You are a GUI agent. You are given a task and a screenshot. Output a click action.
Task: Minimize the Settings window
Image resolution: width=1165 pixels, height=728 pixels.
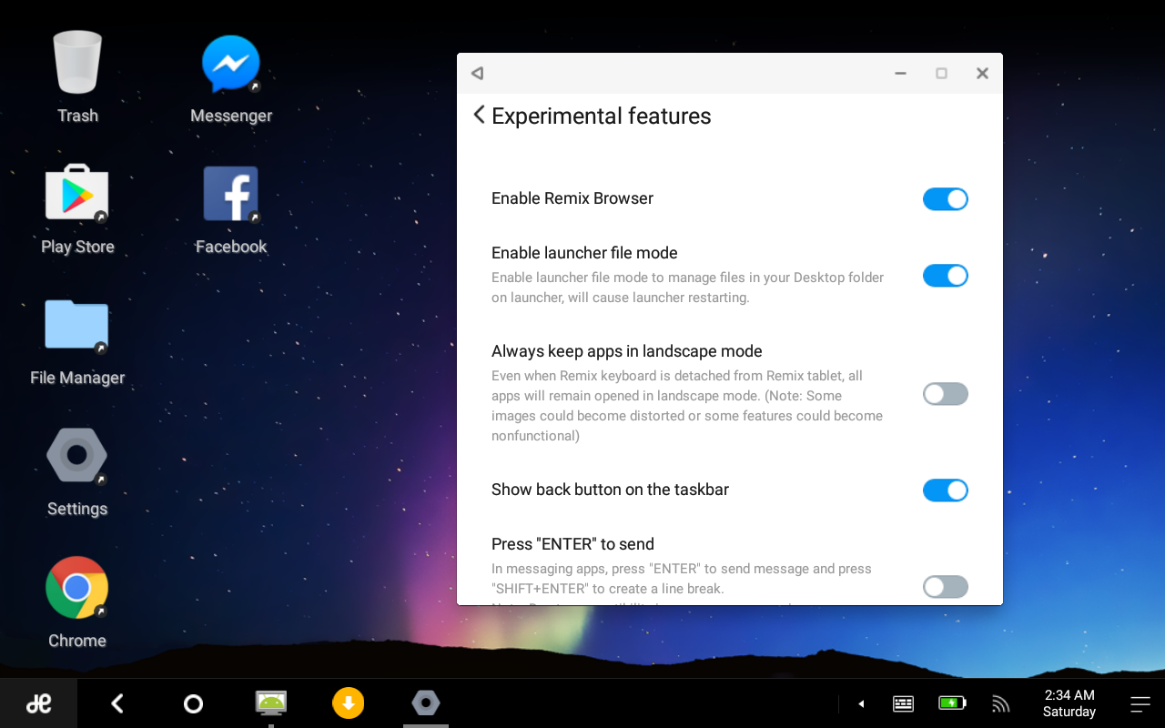(x=900, y=74)
